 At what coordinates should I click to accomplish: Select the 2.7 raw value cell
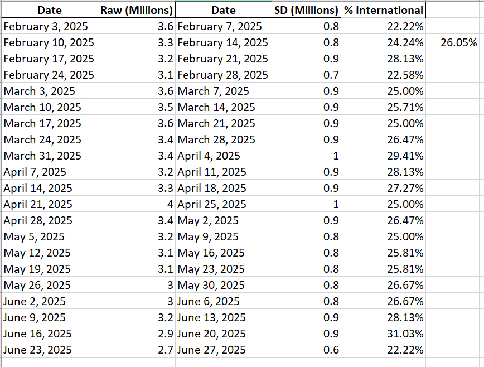[x=137, y=349]
